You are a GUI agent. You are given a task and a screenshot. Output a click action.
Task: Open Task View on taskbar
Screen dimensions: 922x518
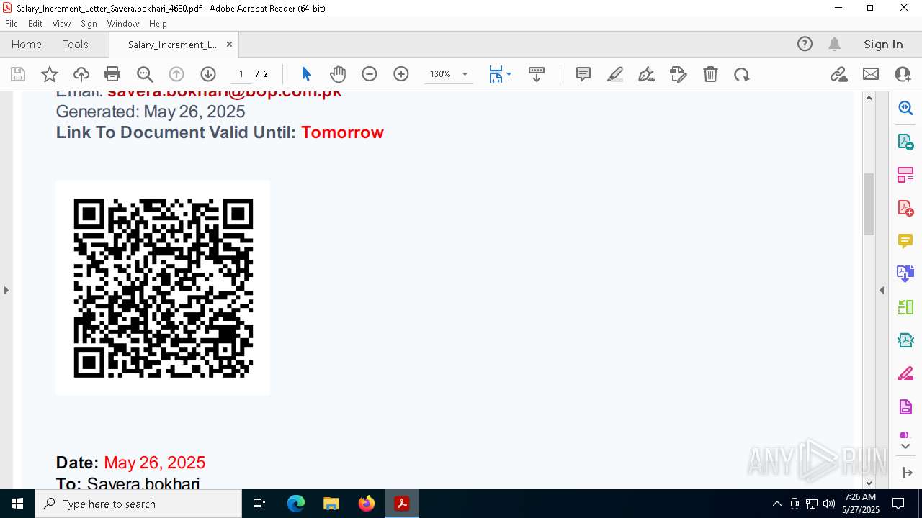point(260,504)
